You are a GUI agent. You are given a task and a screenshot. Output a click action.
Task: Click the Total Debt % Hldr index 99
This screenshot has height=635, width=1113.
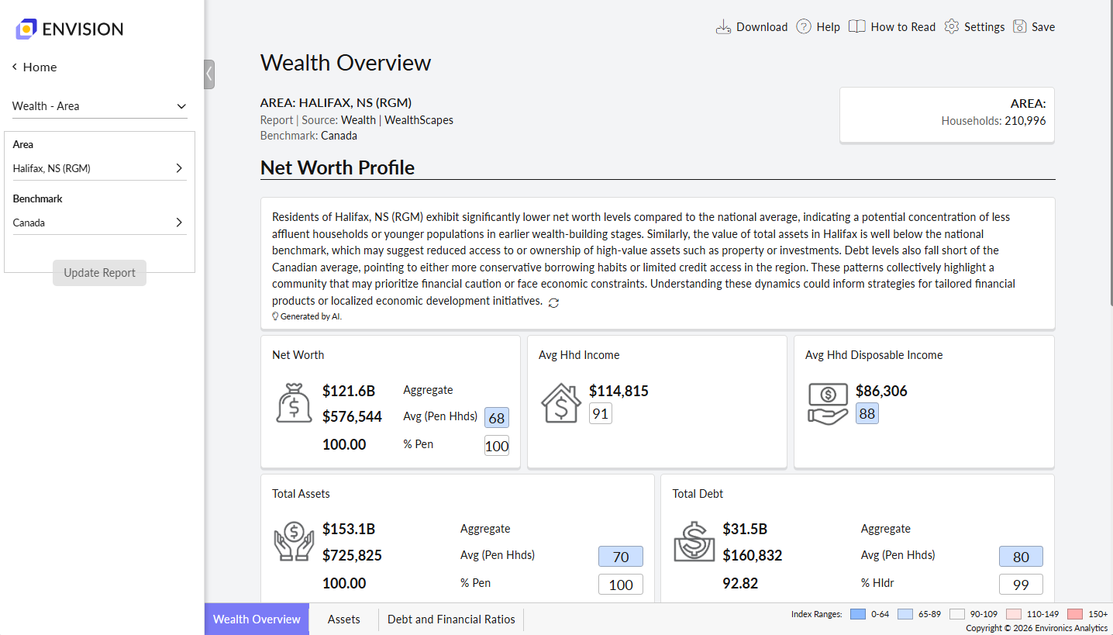1021,585
